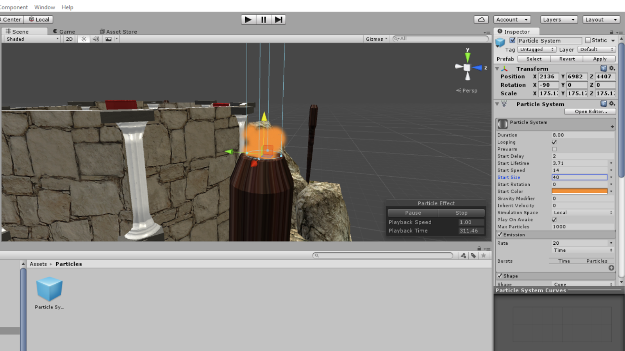The height and width of the screenshot is (351, 625).
Task: Click prefab Apply button
Action: [600, 59]
